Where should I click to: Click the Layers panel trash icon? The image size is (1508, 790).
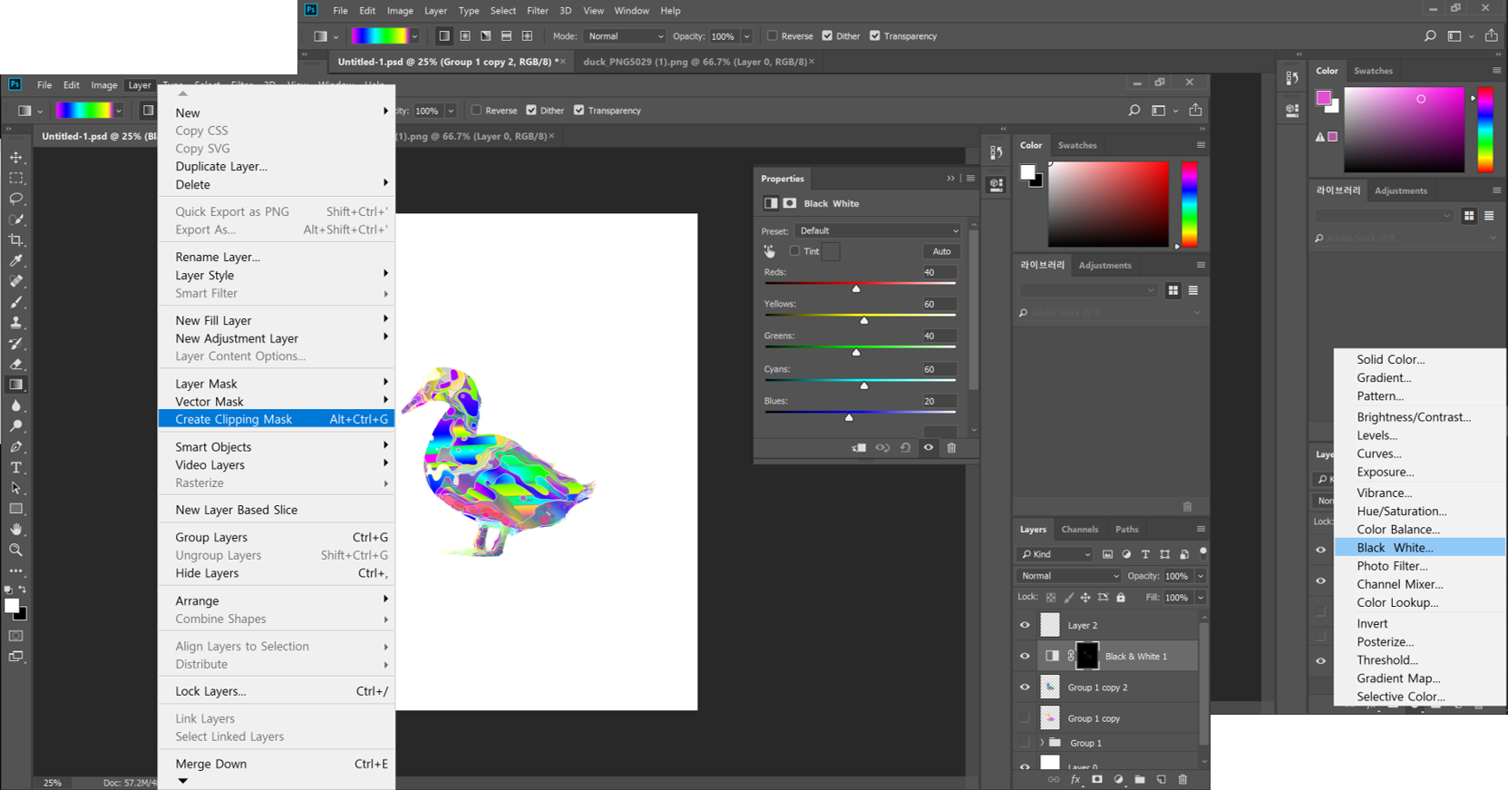pyautogui.click(x=1182, y=779)
